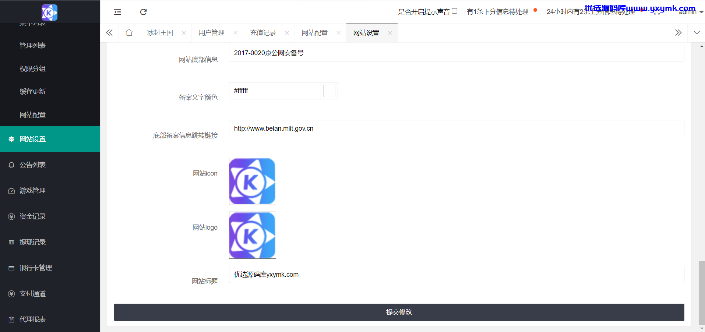The width and height of the screenshot is (705, 332).
Task: Focus the 网站底部信息 input field
Action: [457, 53]
